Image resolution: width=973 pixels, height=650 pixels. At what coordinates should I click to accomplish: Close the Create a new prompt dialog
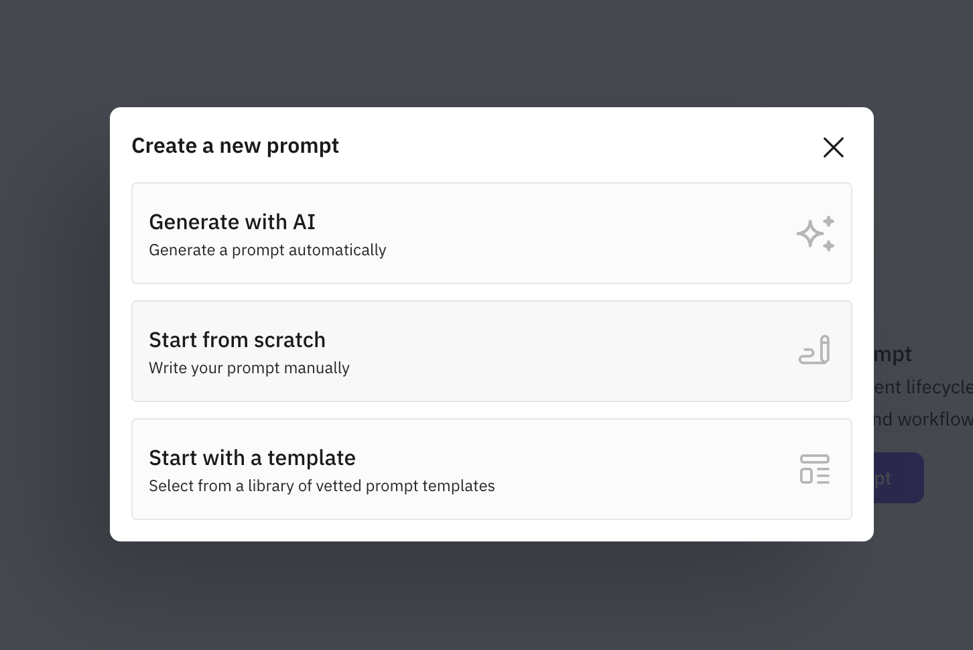834,147
